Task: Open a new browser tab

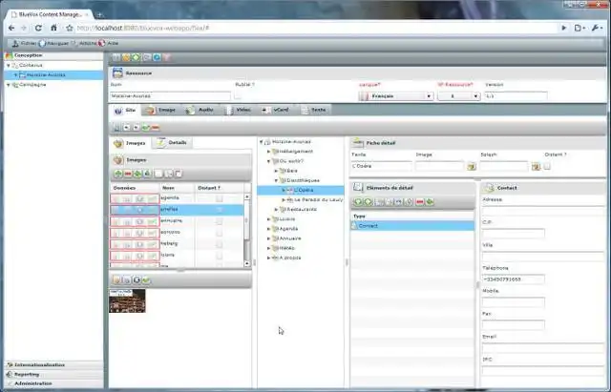Action: 99,15
